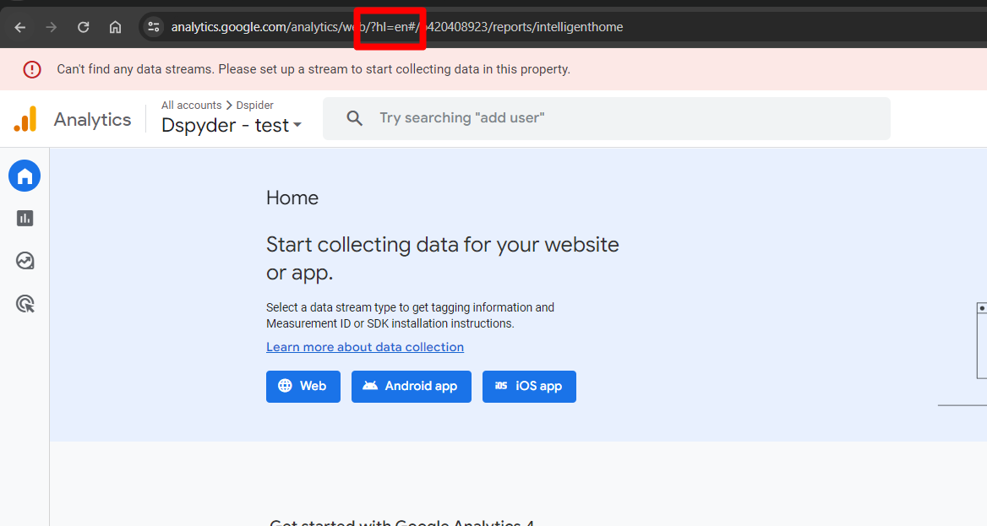The width and height of the screenshot is (987, 526).
Task: Open the Reports bar chart icon
Action: click(x=25, y=219)
